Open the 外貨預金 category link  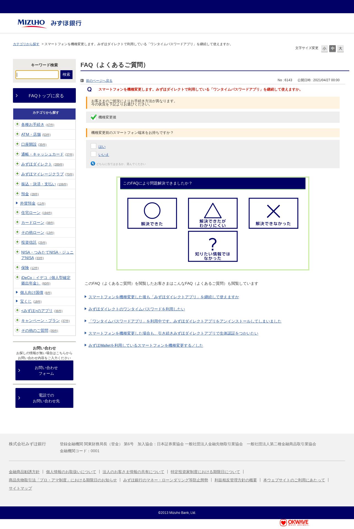[x=28, y=203]
